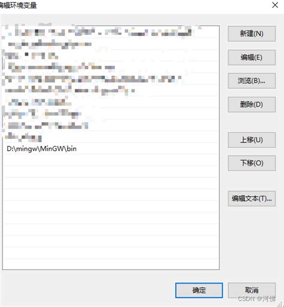The width and height of the screenshot is (284, 307).
Task: Select blurred entry directly above D:\mingw\MinGW\bin
Action: (x=111, y=137)
